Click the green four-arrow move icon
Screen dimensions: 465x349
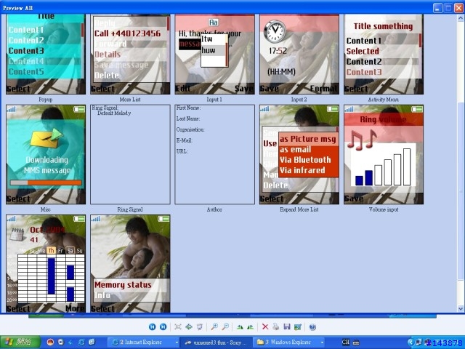click(x=189, y=326)
